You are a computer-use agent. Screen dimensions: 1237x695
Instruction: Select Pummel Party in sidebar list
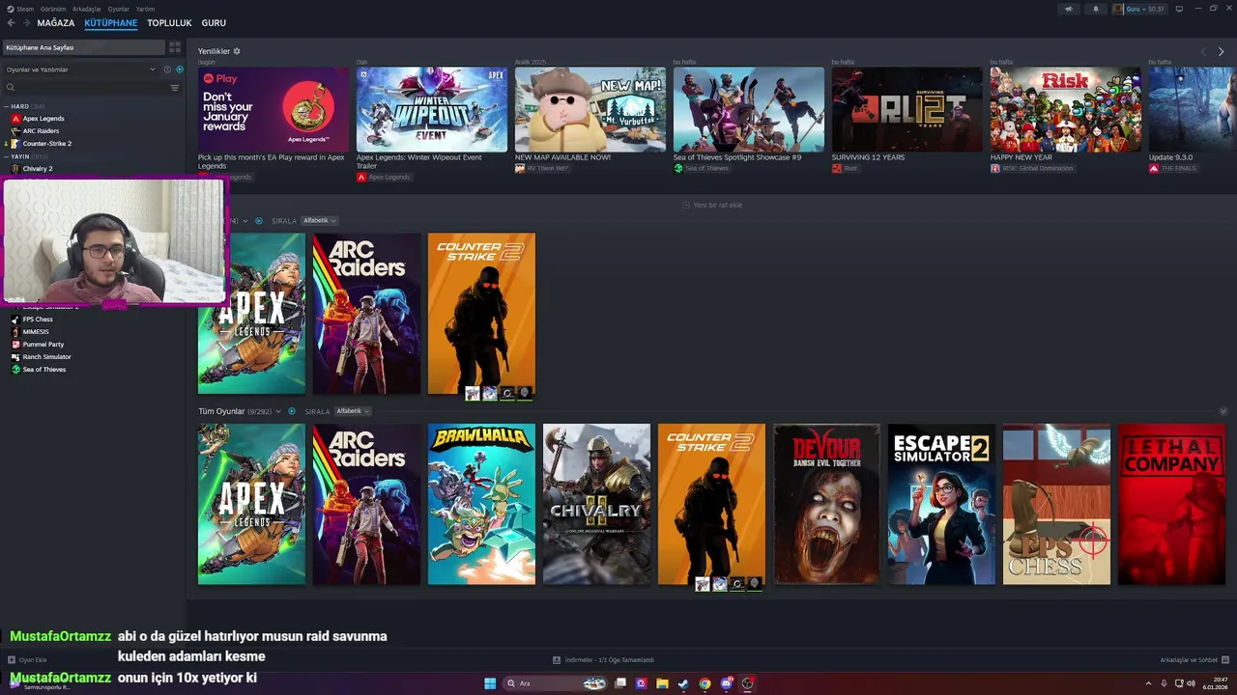coord(43,345)
